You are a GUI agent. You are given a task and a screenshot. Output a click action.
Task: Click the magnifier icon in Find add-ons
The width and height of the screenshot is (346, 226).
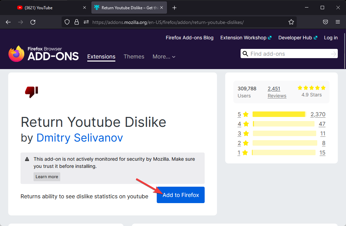coord(245,54)
